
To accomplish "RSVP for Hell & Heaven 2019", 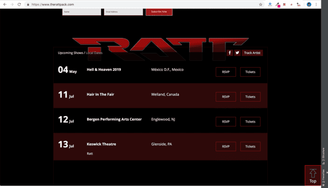I will click(x=225, y=72).
